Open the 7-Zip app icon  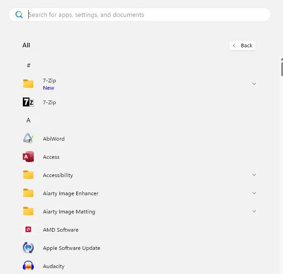click(28, 102)
